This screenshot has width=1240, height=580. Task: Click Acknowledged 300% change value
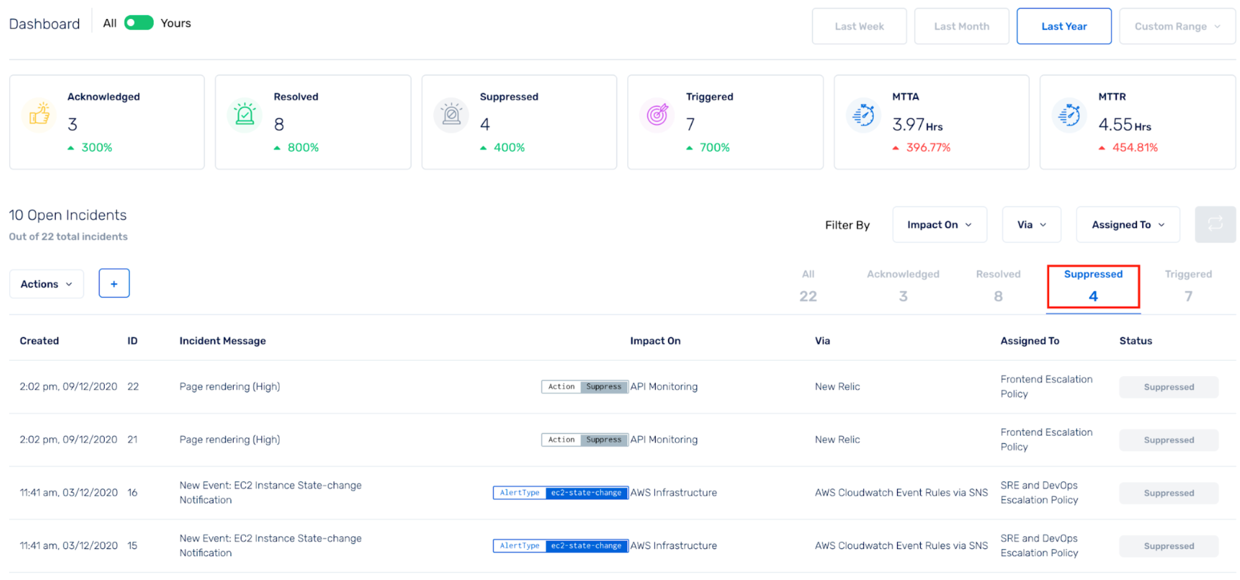[97, 147]
